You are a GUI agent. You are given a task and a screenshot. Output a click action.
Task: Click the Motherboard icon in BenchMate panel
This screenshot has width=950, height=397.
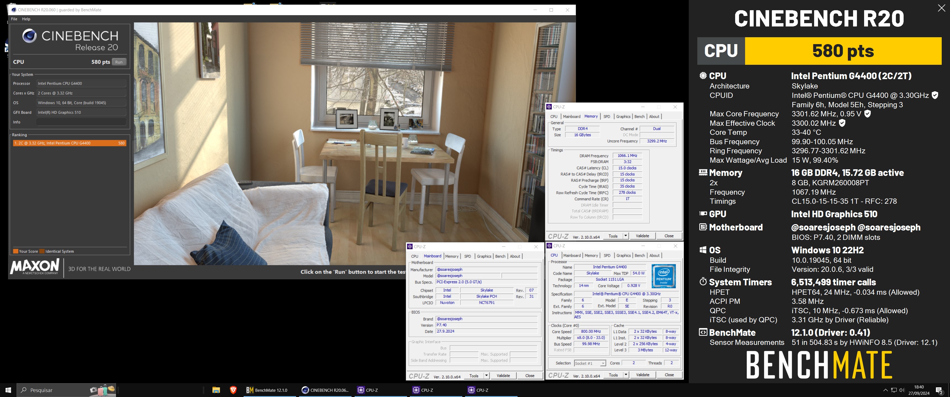point(703,227)
